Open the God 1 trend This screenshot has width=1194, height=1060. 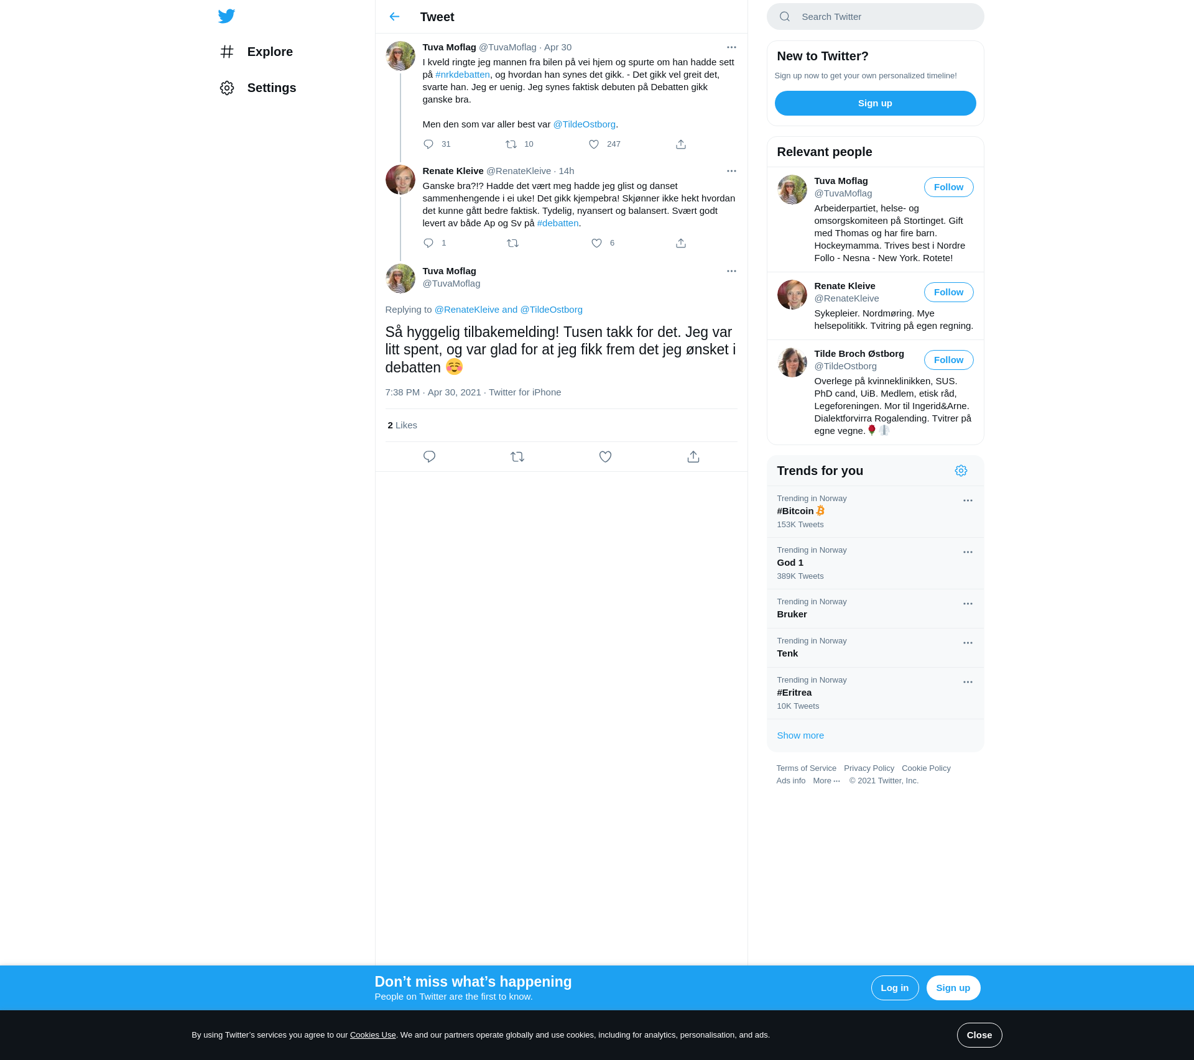click(x=875, y=563)
